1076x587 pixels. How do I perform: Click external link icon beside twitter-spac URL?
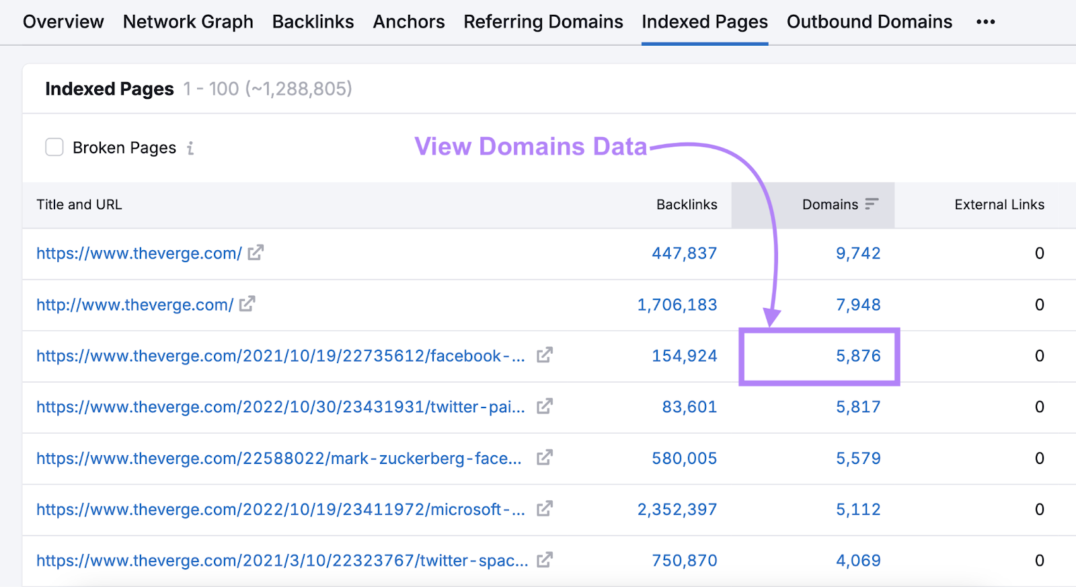click(x=544, y=560)
